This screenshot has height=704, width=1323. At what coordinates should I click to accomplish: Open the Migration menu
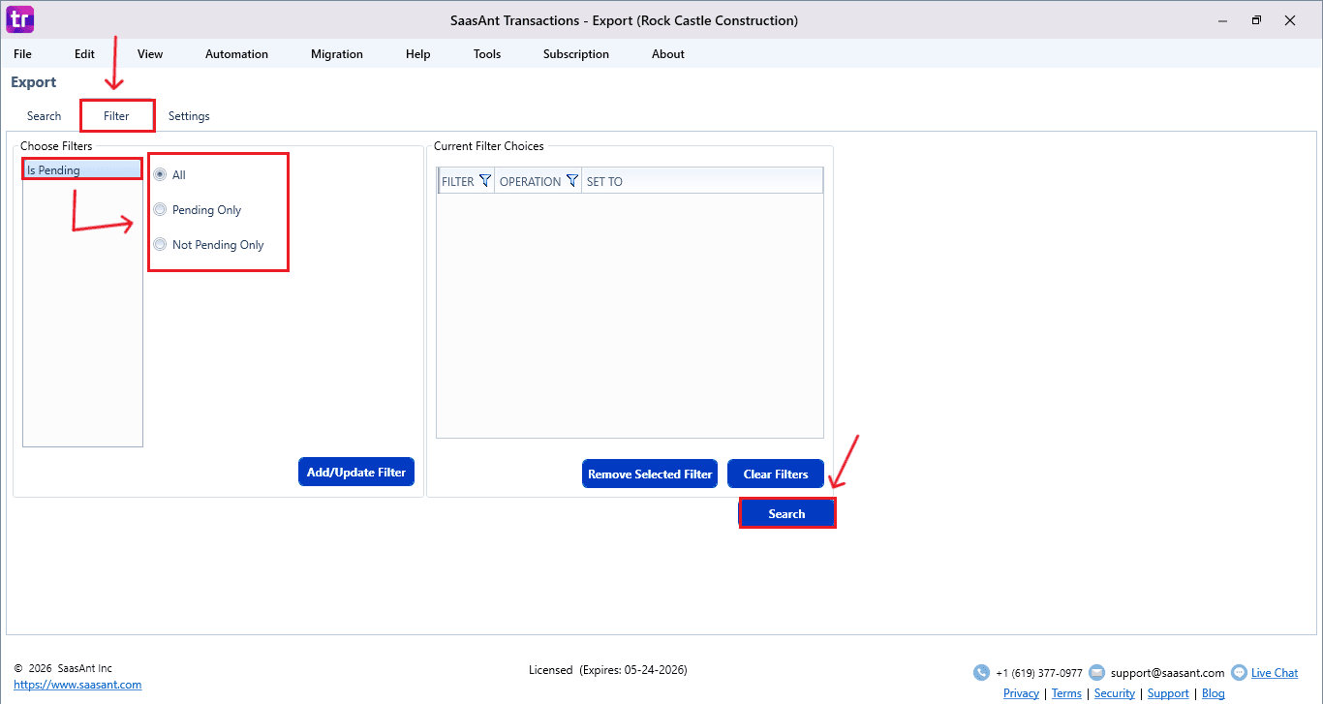point(337,54)
